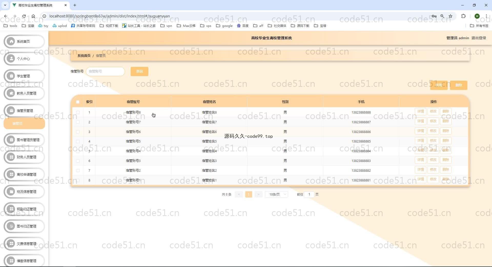
Task: Check the checkbox for row 宿管账号6
Action: pos(78,132)
